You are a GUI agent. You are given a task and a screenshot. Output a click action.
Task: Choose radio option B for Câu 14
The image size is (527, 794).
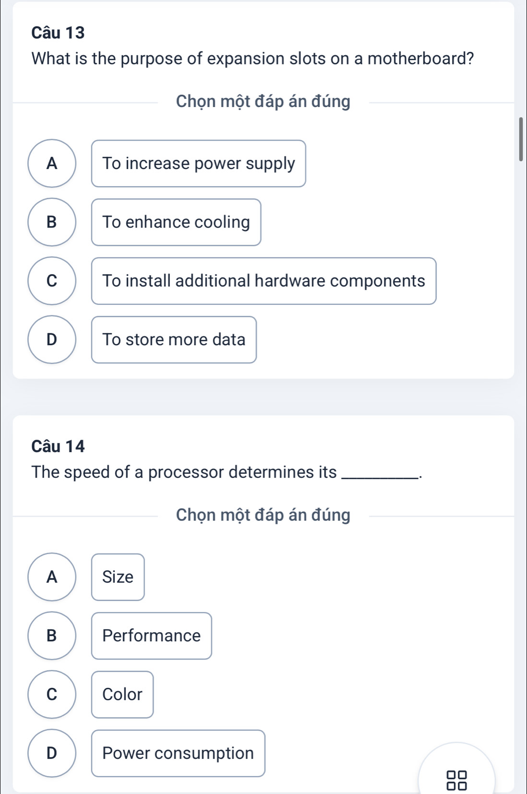click(52, 636)
